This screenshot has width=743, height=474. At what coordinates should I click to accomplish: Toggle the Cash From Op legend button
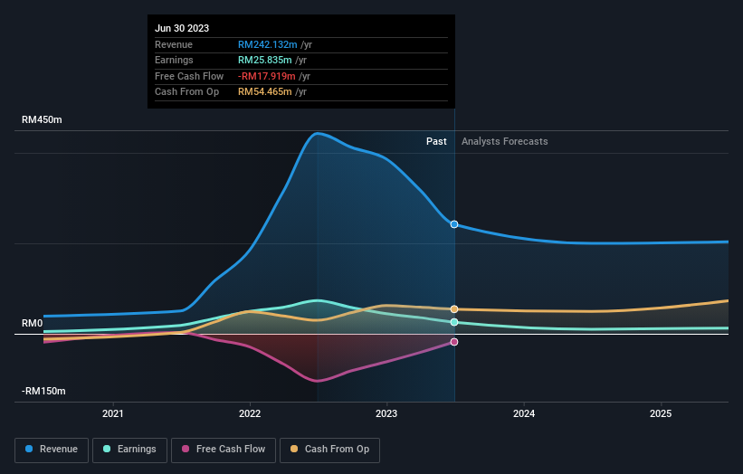tap(329, 450)
